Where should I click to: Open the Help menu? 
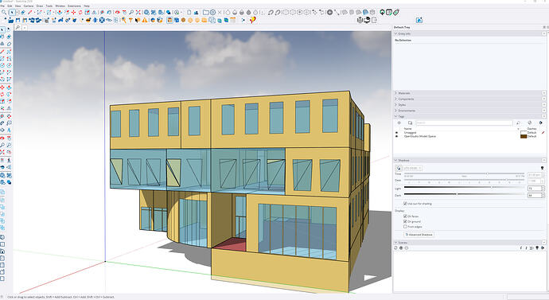87,6
